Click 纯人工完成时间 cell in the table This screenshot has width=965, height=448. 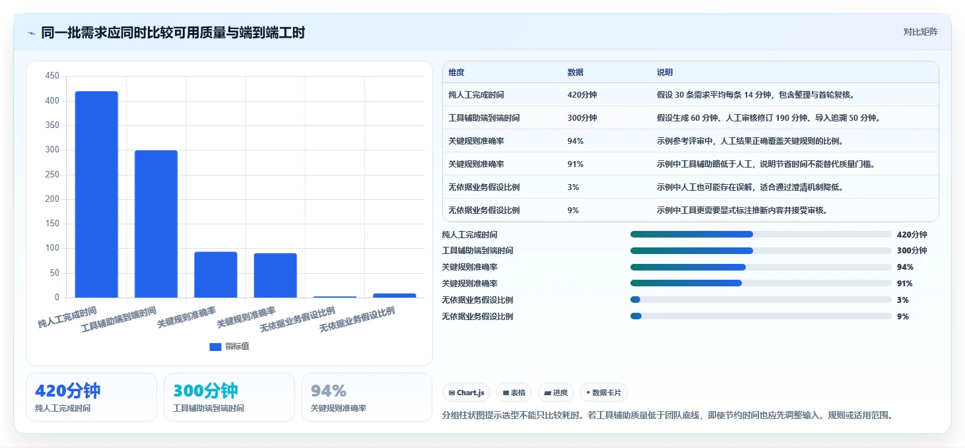[476, 95]
